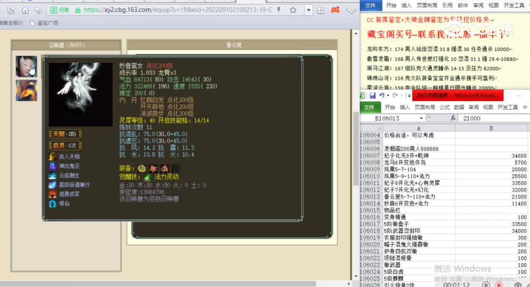Click the 吉人天相 skill icon
530x287 pixels.
click(53, 157)
